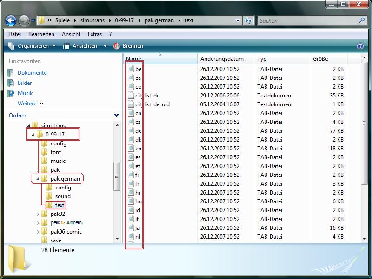Select the de TAB file icon
Screen dimensions: 372x279
(x=131, y=131)
